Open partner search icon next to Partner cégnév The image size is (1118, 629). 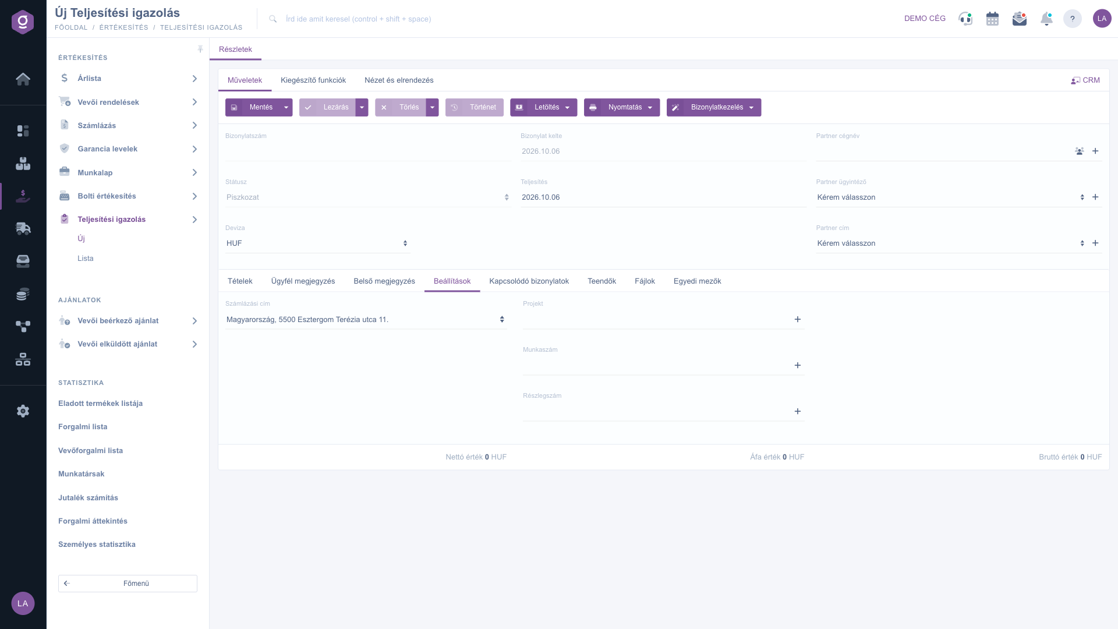click(x=1080, y=151)
